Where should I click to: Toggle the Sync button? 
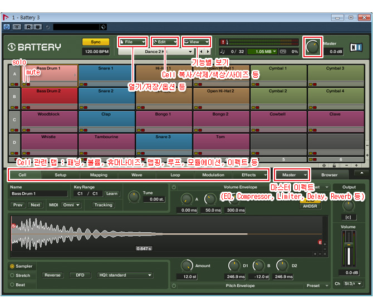(96, 42)
